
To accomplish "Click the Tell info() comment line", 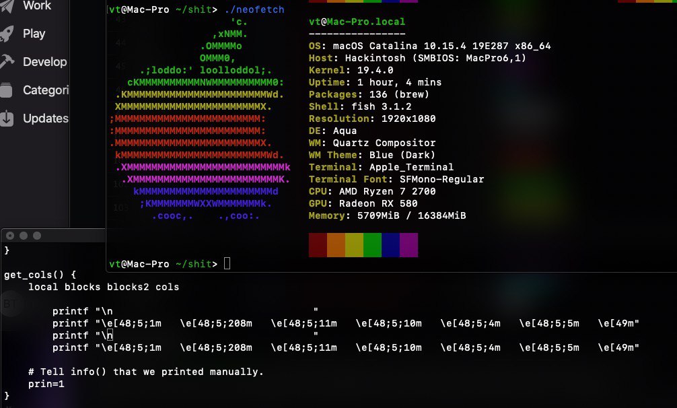I will click(x=146, y=372).
